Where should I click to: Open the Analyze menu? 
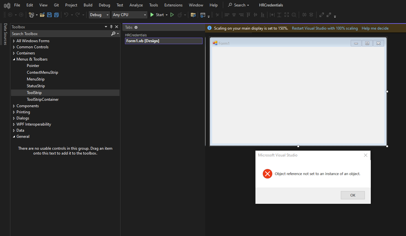(x=136, y=5)
